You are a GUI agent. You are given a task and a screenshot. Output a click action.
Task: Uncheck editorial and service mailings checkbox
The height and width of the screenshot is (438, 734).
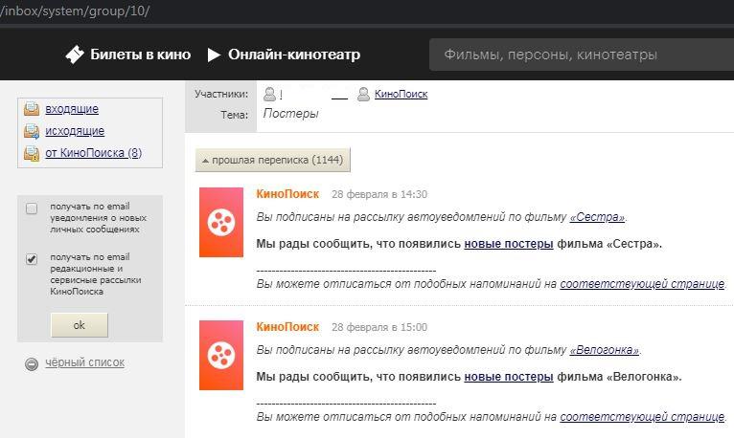coord(32,259)
